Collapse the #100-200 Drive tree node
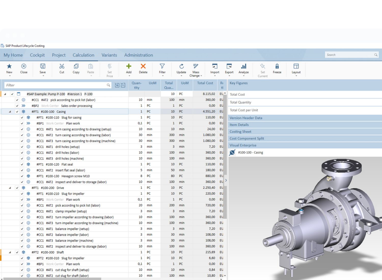The image size is (382, 280). [10, 188]
